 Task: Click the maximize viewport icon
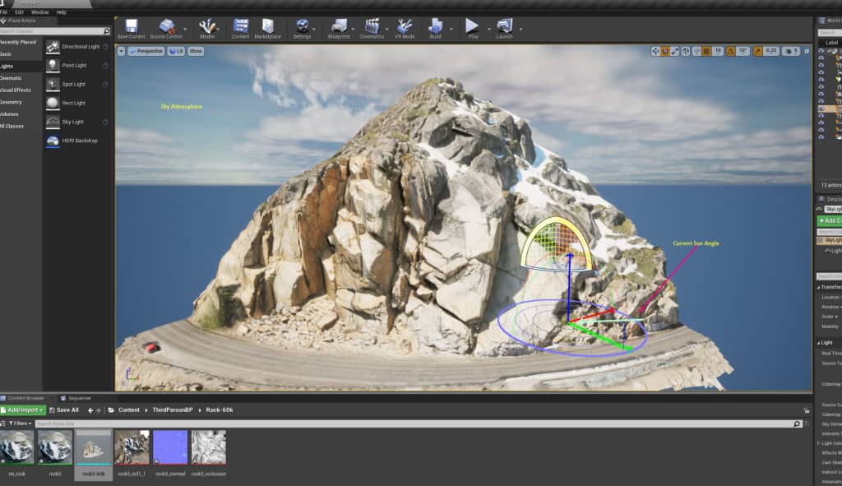pos(806,52)
